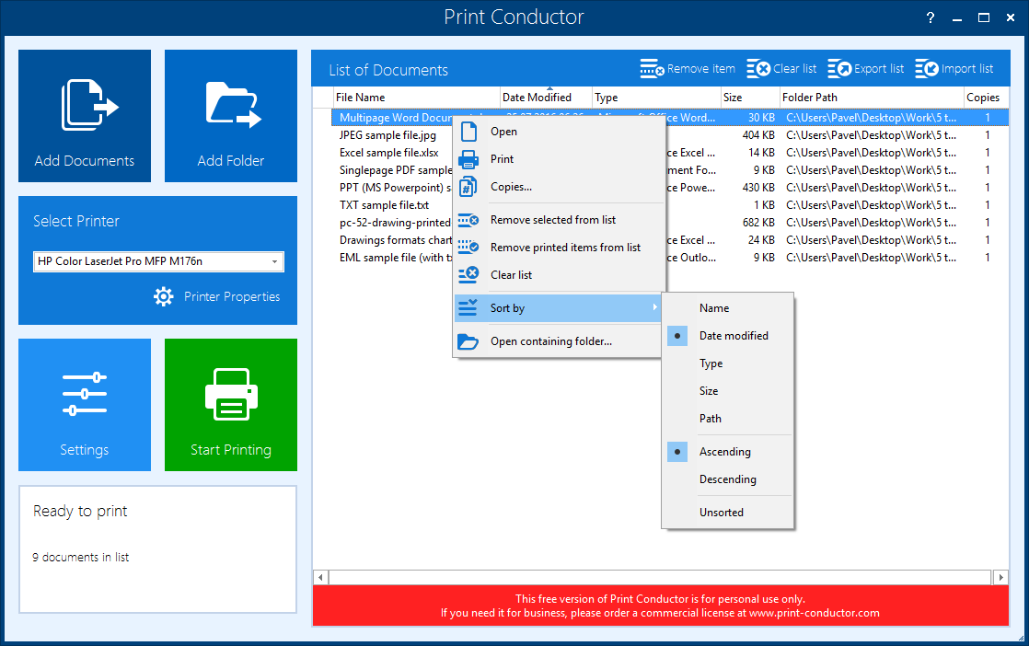Image resolution: width=1029 pixels, height=646 pixels.
Task: Sort documents by Path
Action: tap(728, 419)
